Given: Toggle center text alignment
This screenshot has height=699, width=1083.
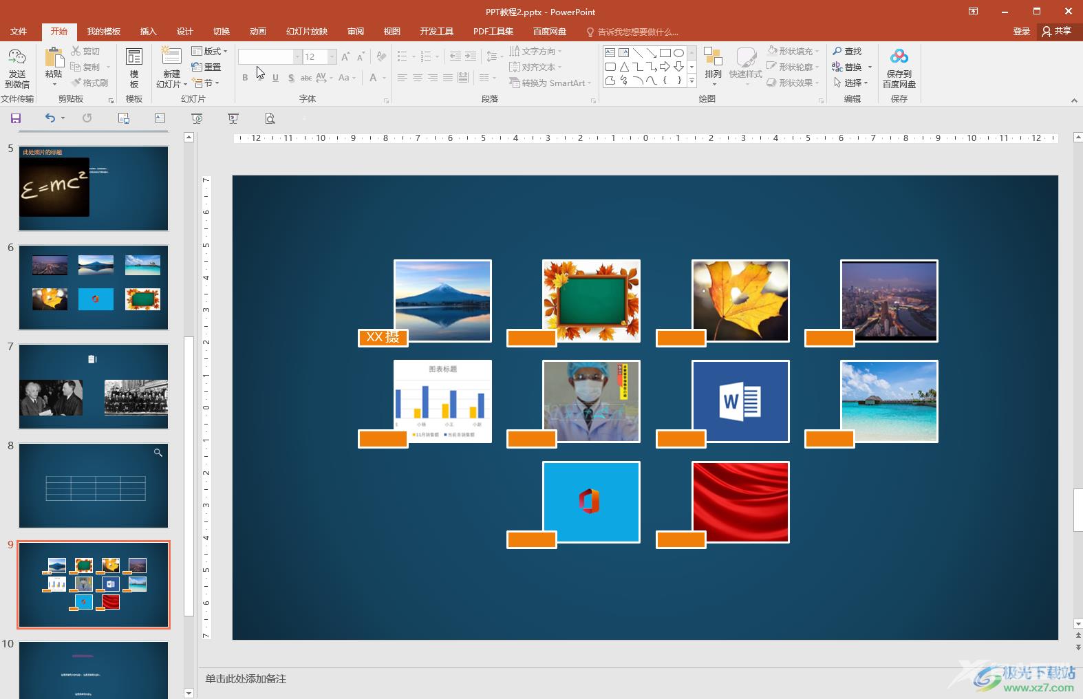Looking at the screenshot, I should point(418,78).
